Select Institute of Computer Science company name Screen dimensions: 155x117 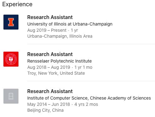coord(89,98)
